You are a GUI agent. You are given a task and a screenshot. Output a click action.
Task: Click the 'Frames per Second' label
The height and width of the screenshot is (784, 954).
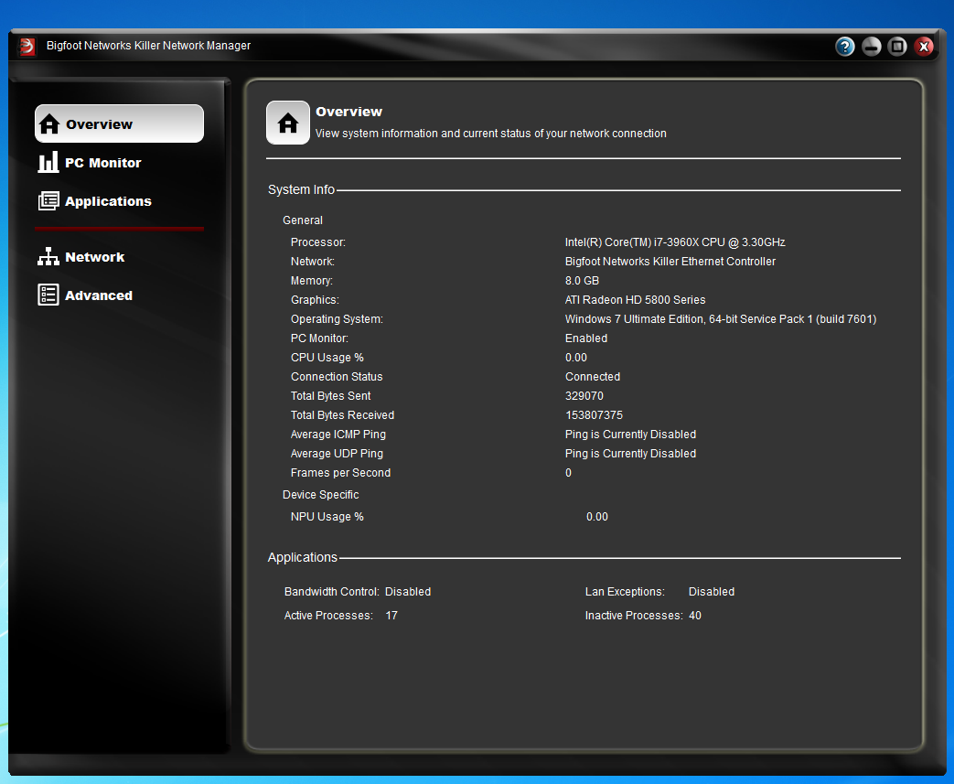tap(340, 473)
